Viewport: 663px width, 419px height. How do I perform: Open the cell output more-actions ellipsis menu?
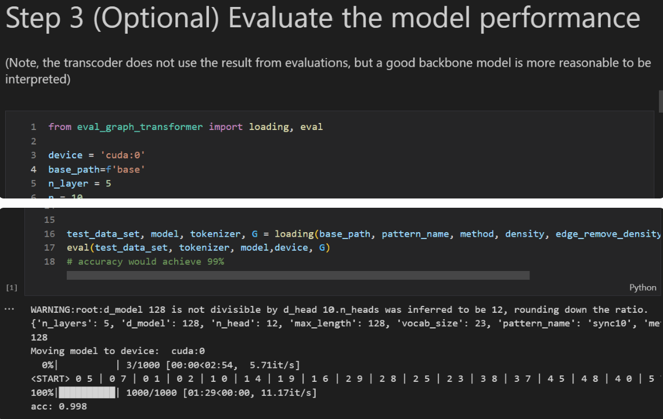point(8,309)
